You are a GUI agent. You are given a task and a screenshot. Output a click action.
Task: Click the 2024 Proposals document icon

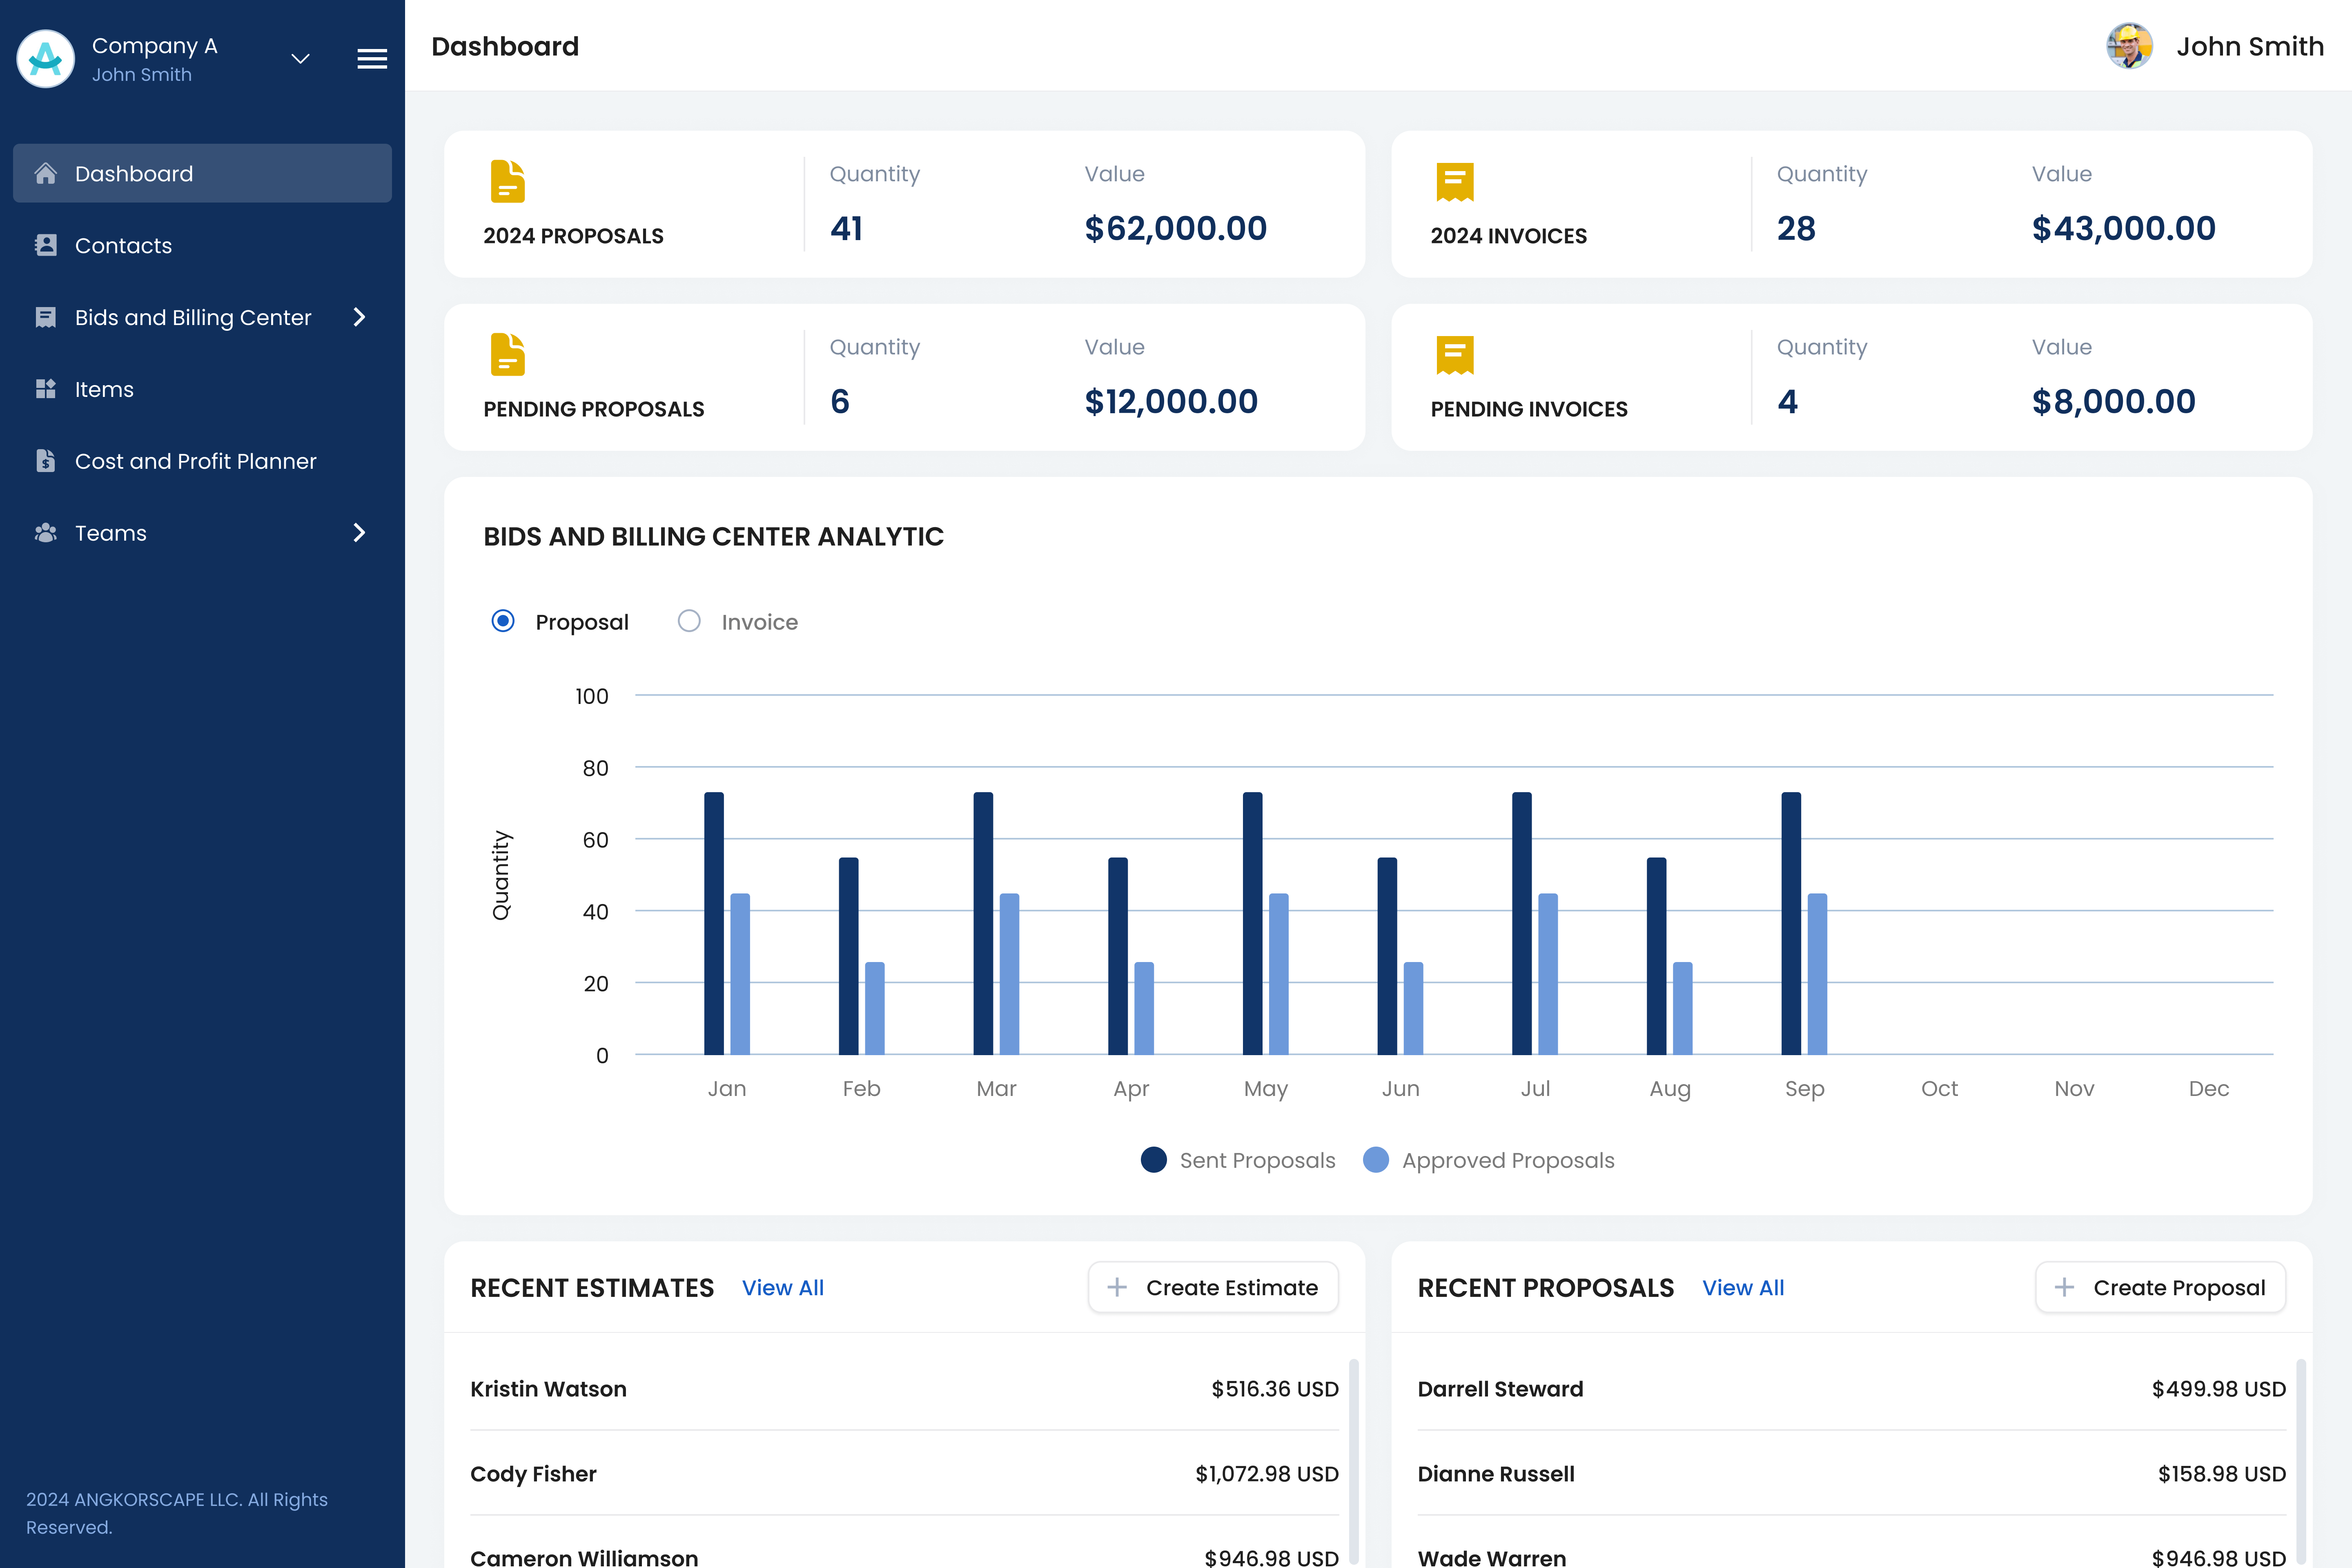click(508, 182)
